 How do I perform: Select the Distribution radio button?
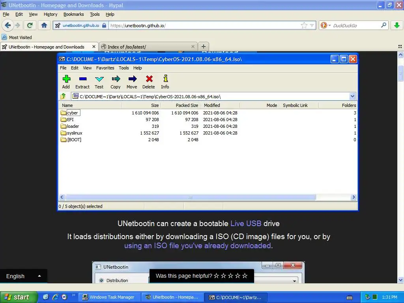coord(101,281)
